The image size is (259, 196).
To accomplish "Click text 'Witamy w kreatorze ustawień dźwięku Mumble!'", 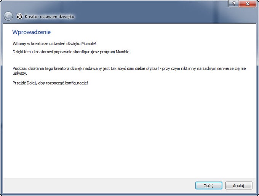I will point(54,44).
